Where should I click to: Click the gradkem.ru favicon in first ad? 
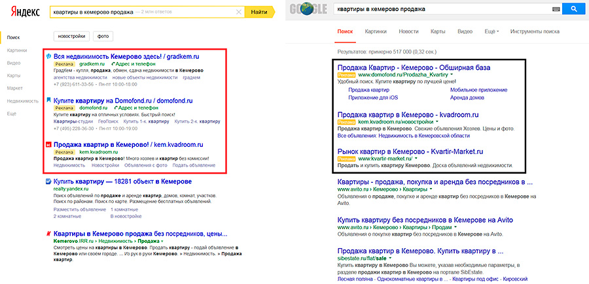(48, 57)
